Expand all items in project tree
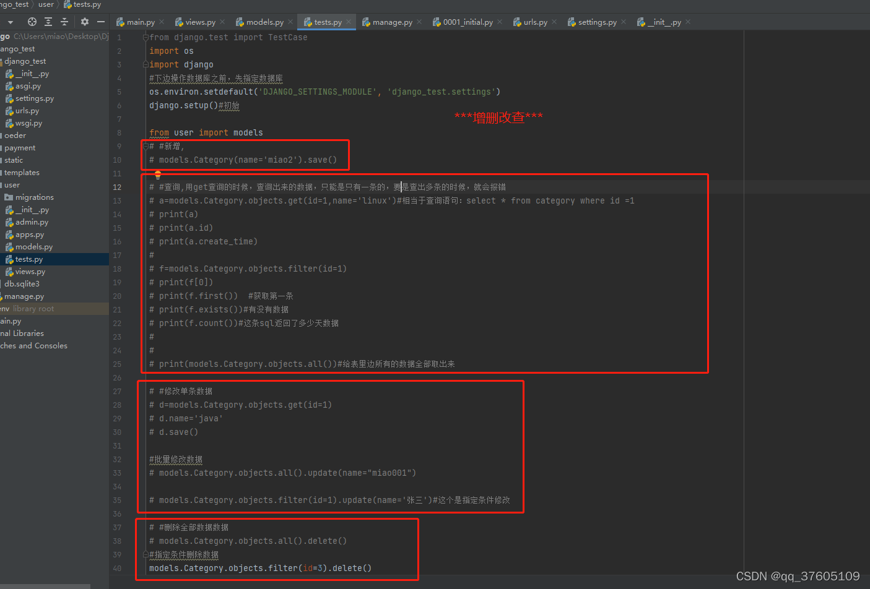870x589 pixels. tap(48, 22)
